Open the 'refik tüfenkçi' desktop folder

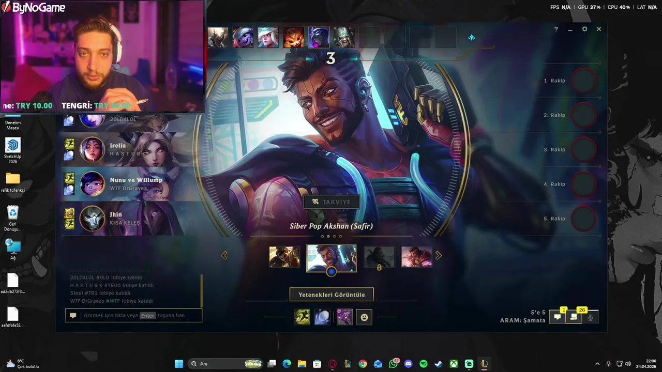point(13,182)
